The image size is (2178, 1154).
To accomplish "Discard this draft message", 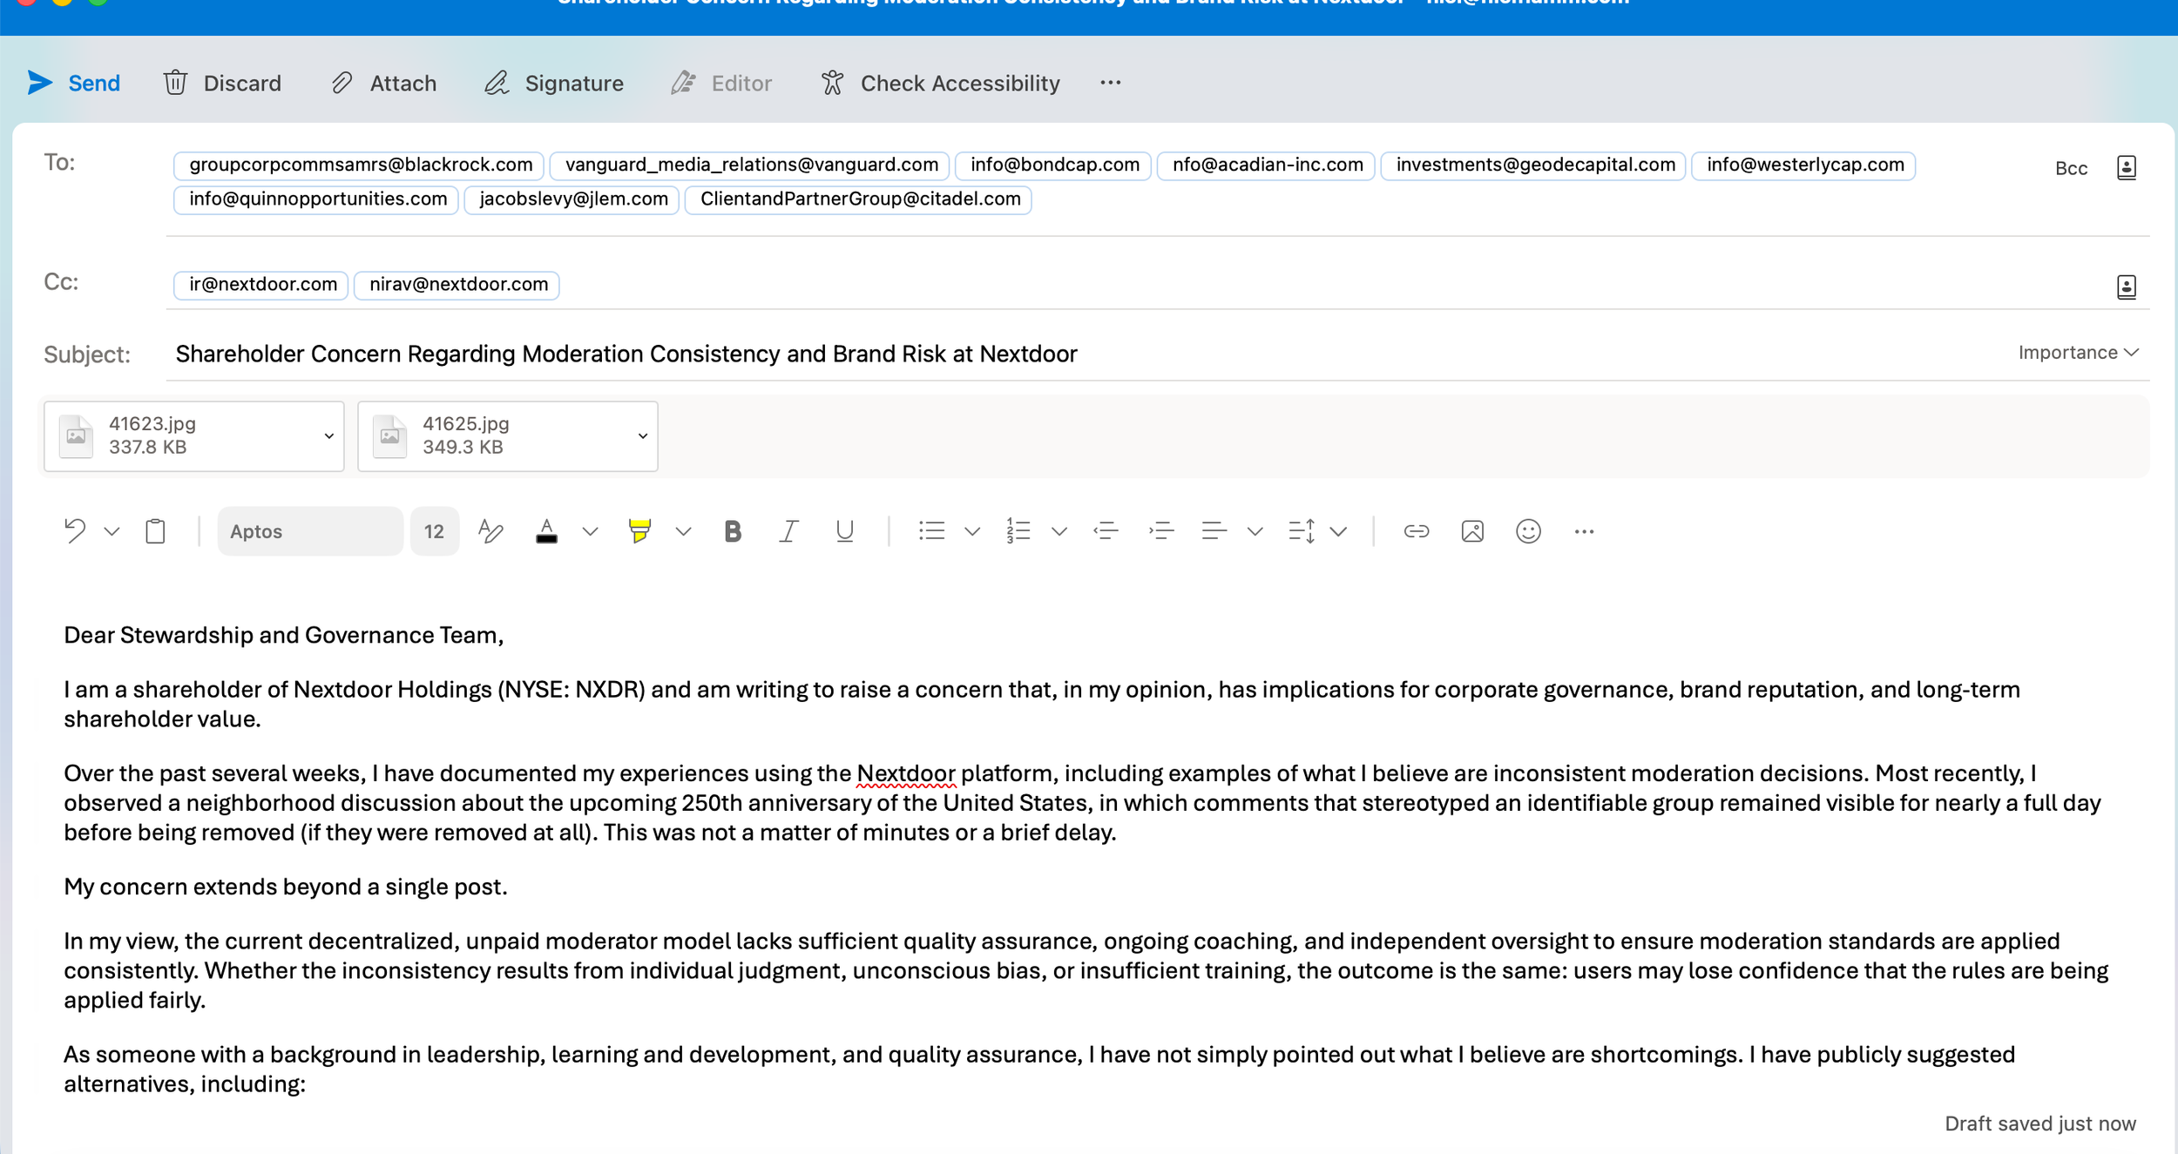I will [x=222, y=83].
